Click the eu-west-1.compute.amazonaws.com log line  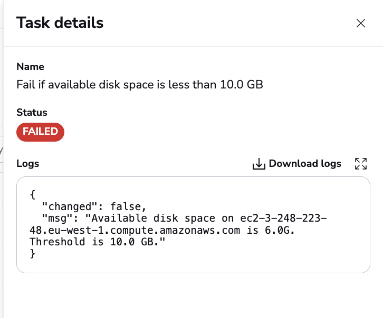(162, 230)
